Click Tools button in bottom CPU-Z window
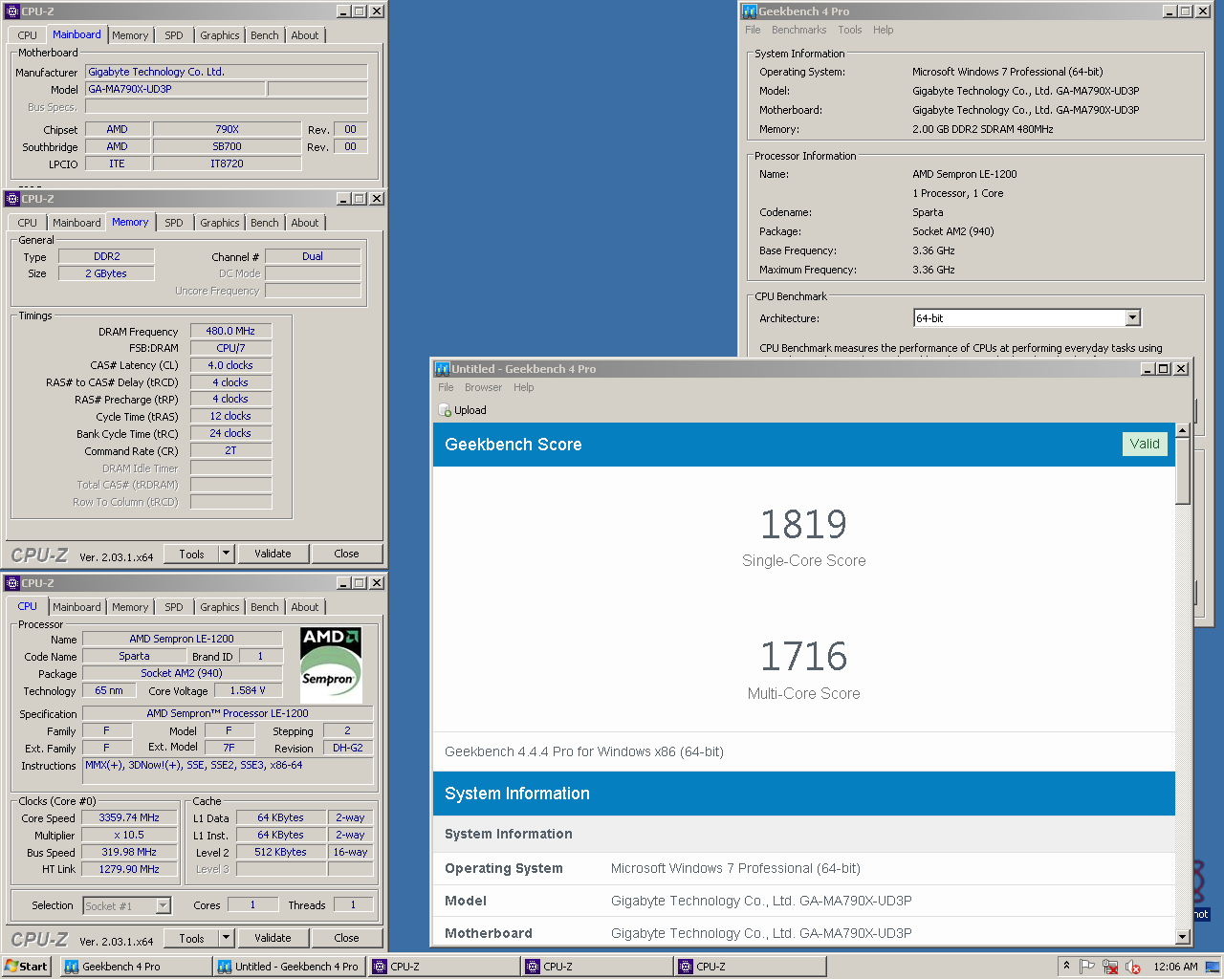1224x979 pixels. (x=191, y=939)
